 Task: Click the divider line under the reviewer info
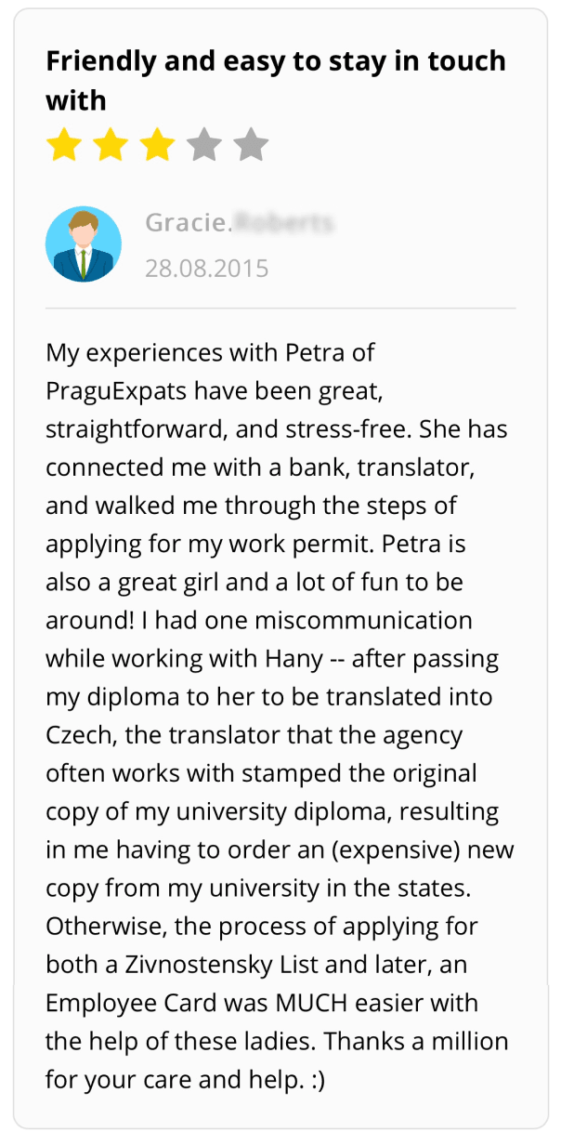(280, 308)
